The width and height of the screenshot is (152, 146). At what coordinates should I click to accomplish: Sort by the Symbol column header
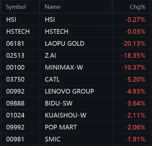(x=16, y=7)
